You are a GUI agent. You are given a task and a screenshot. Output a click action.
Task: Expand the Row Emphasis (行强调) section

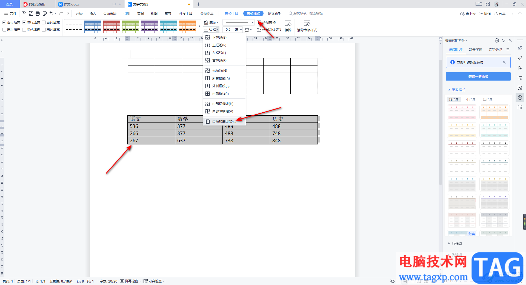[x=455, y=243]
